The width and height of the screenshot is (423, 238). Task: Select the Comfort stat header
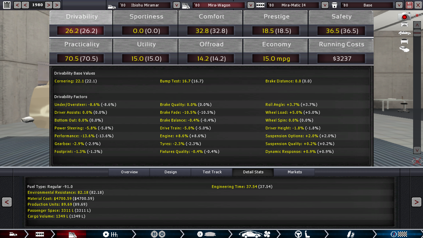pyautogui.click(x=211, y=17)
